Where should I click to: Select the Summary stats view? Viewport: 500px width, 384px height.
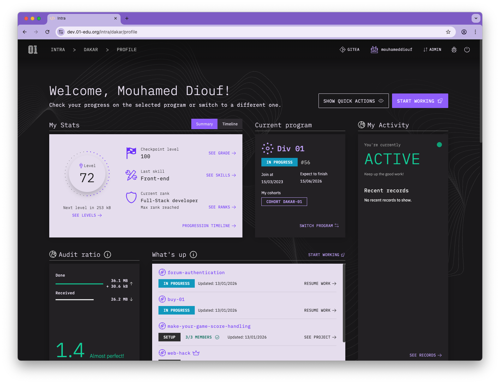coord(204,124)
